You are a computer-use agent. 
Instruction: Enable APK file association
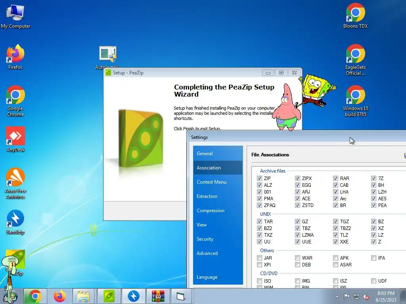[335, 258]
